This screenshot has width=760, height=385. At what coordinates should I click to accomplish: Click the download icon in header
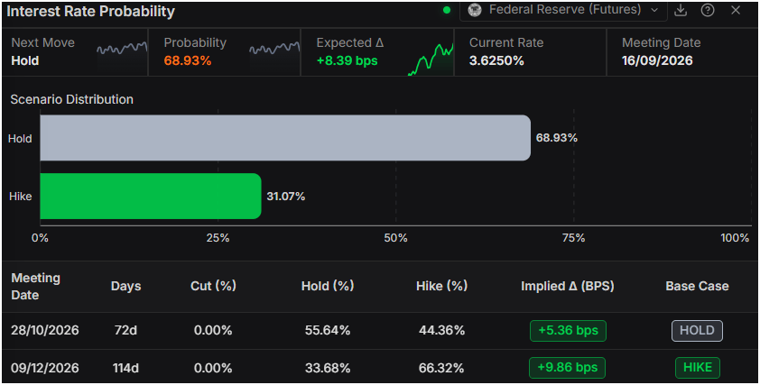coord(681,10)
